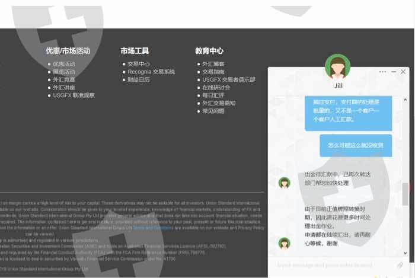The width and height of the screenshot is (415, 278).
Task: Open the 常见问题 footer link
Action: point(213,111)
